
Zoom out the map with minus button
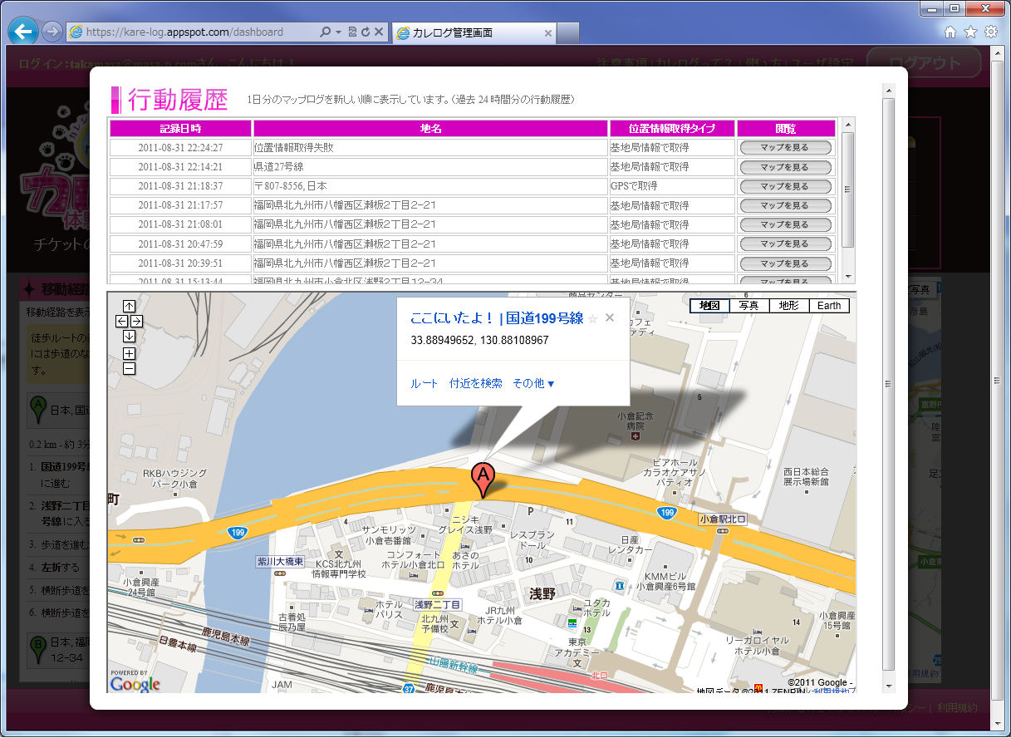tap(129, 368)
